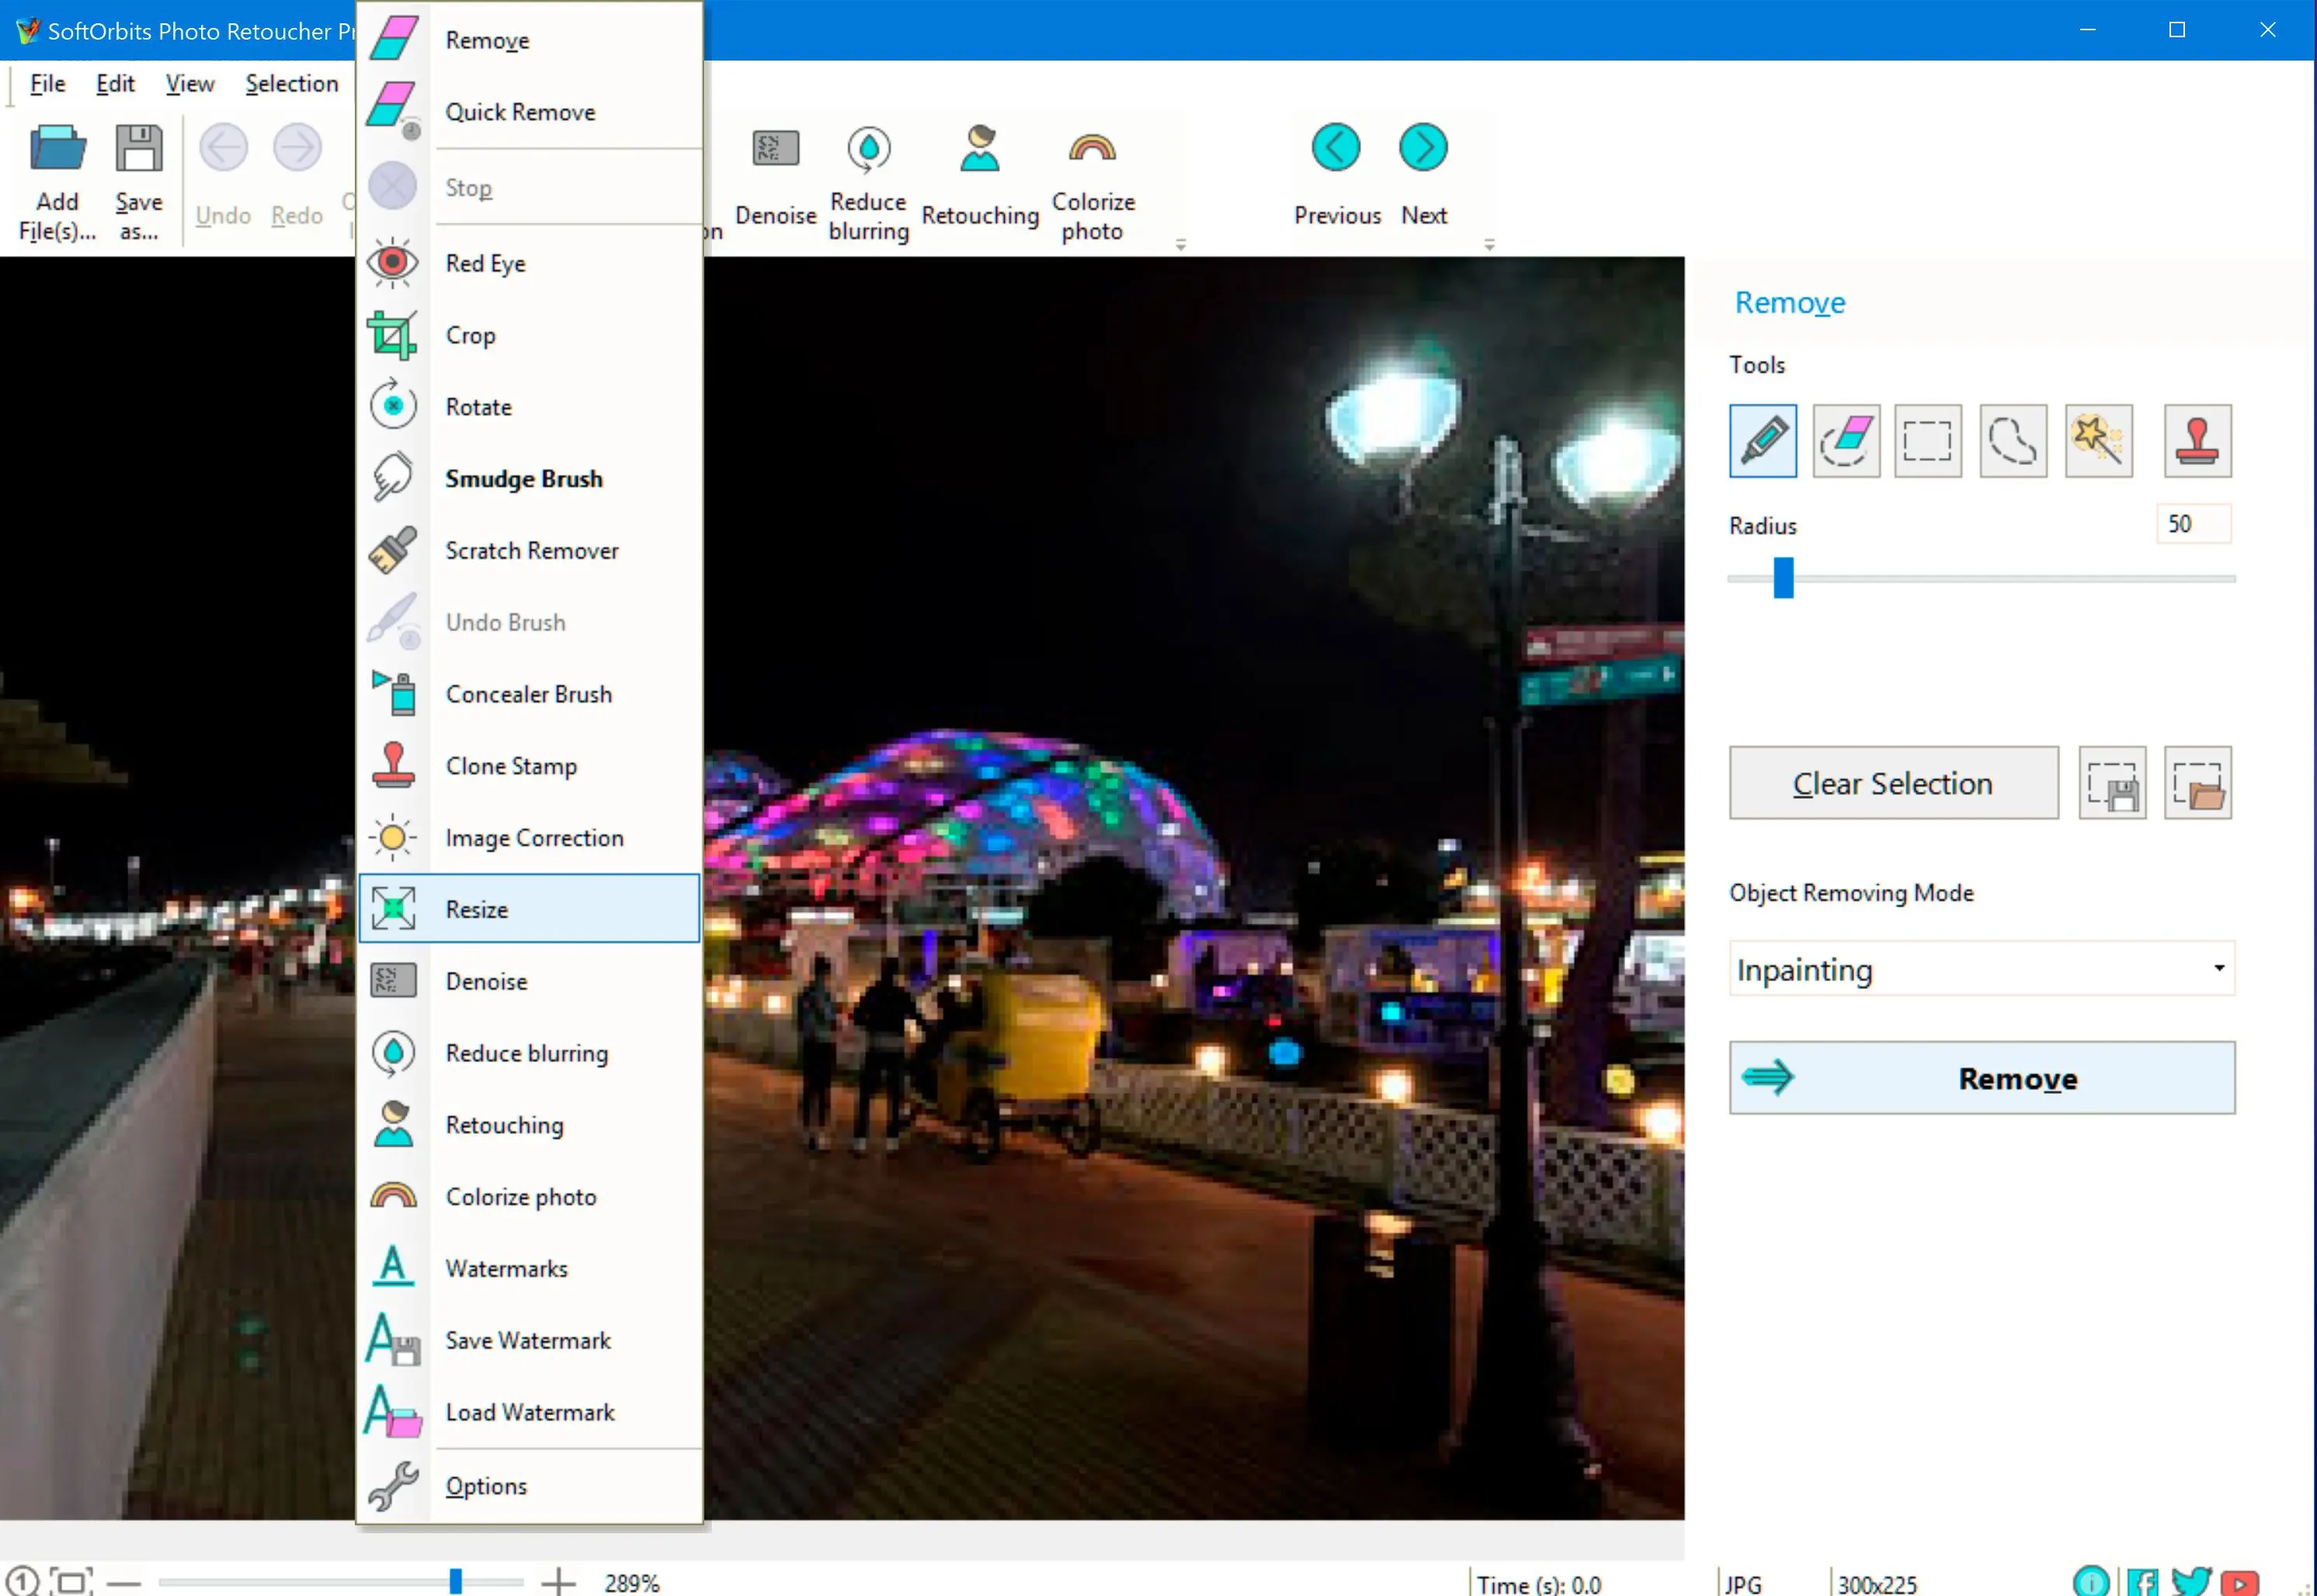Viewport: 2317px width, 1596px height.
Task: Select the Scratch Remover tool
Action: point(532,549)
